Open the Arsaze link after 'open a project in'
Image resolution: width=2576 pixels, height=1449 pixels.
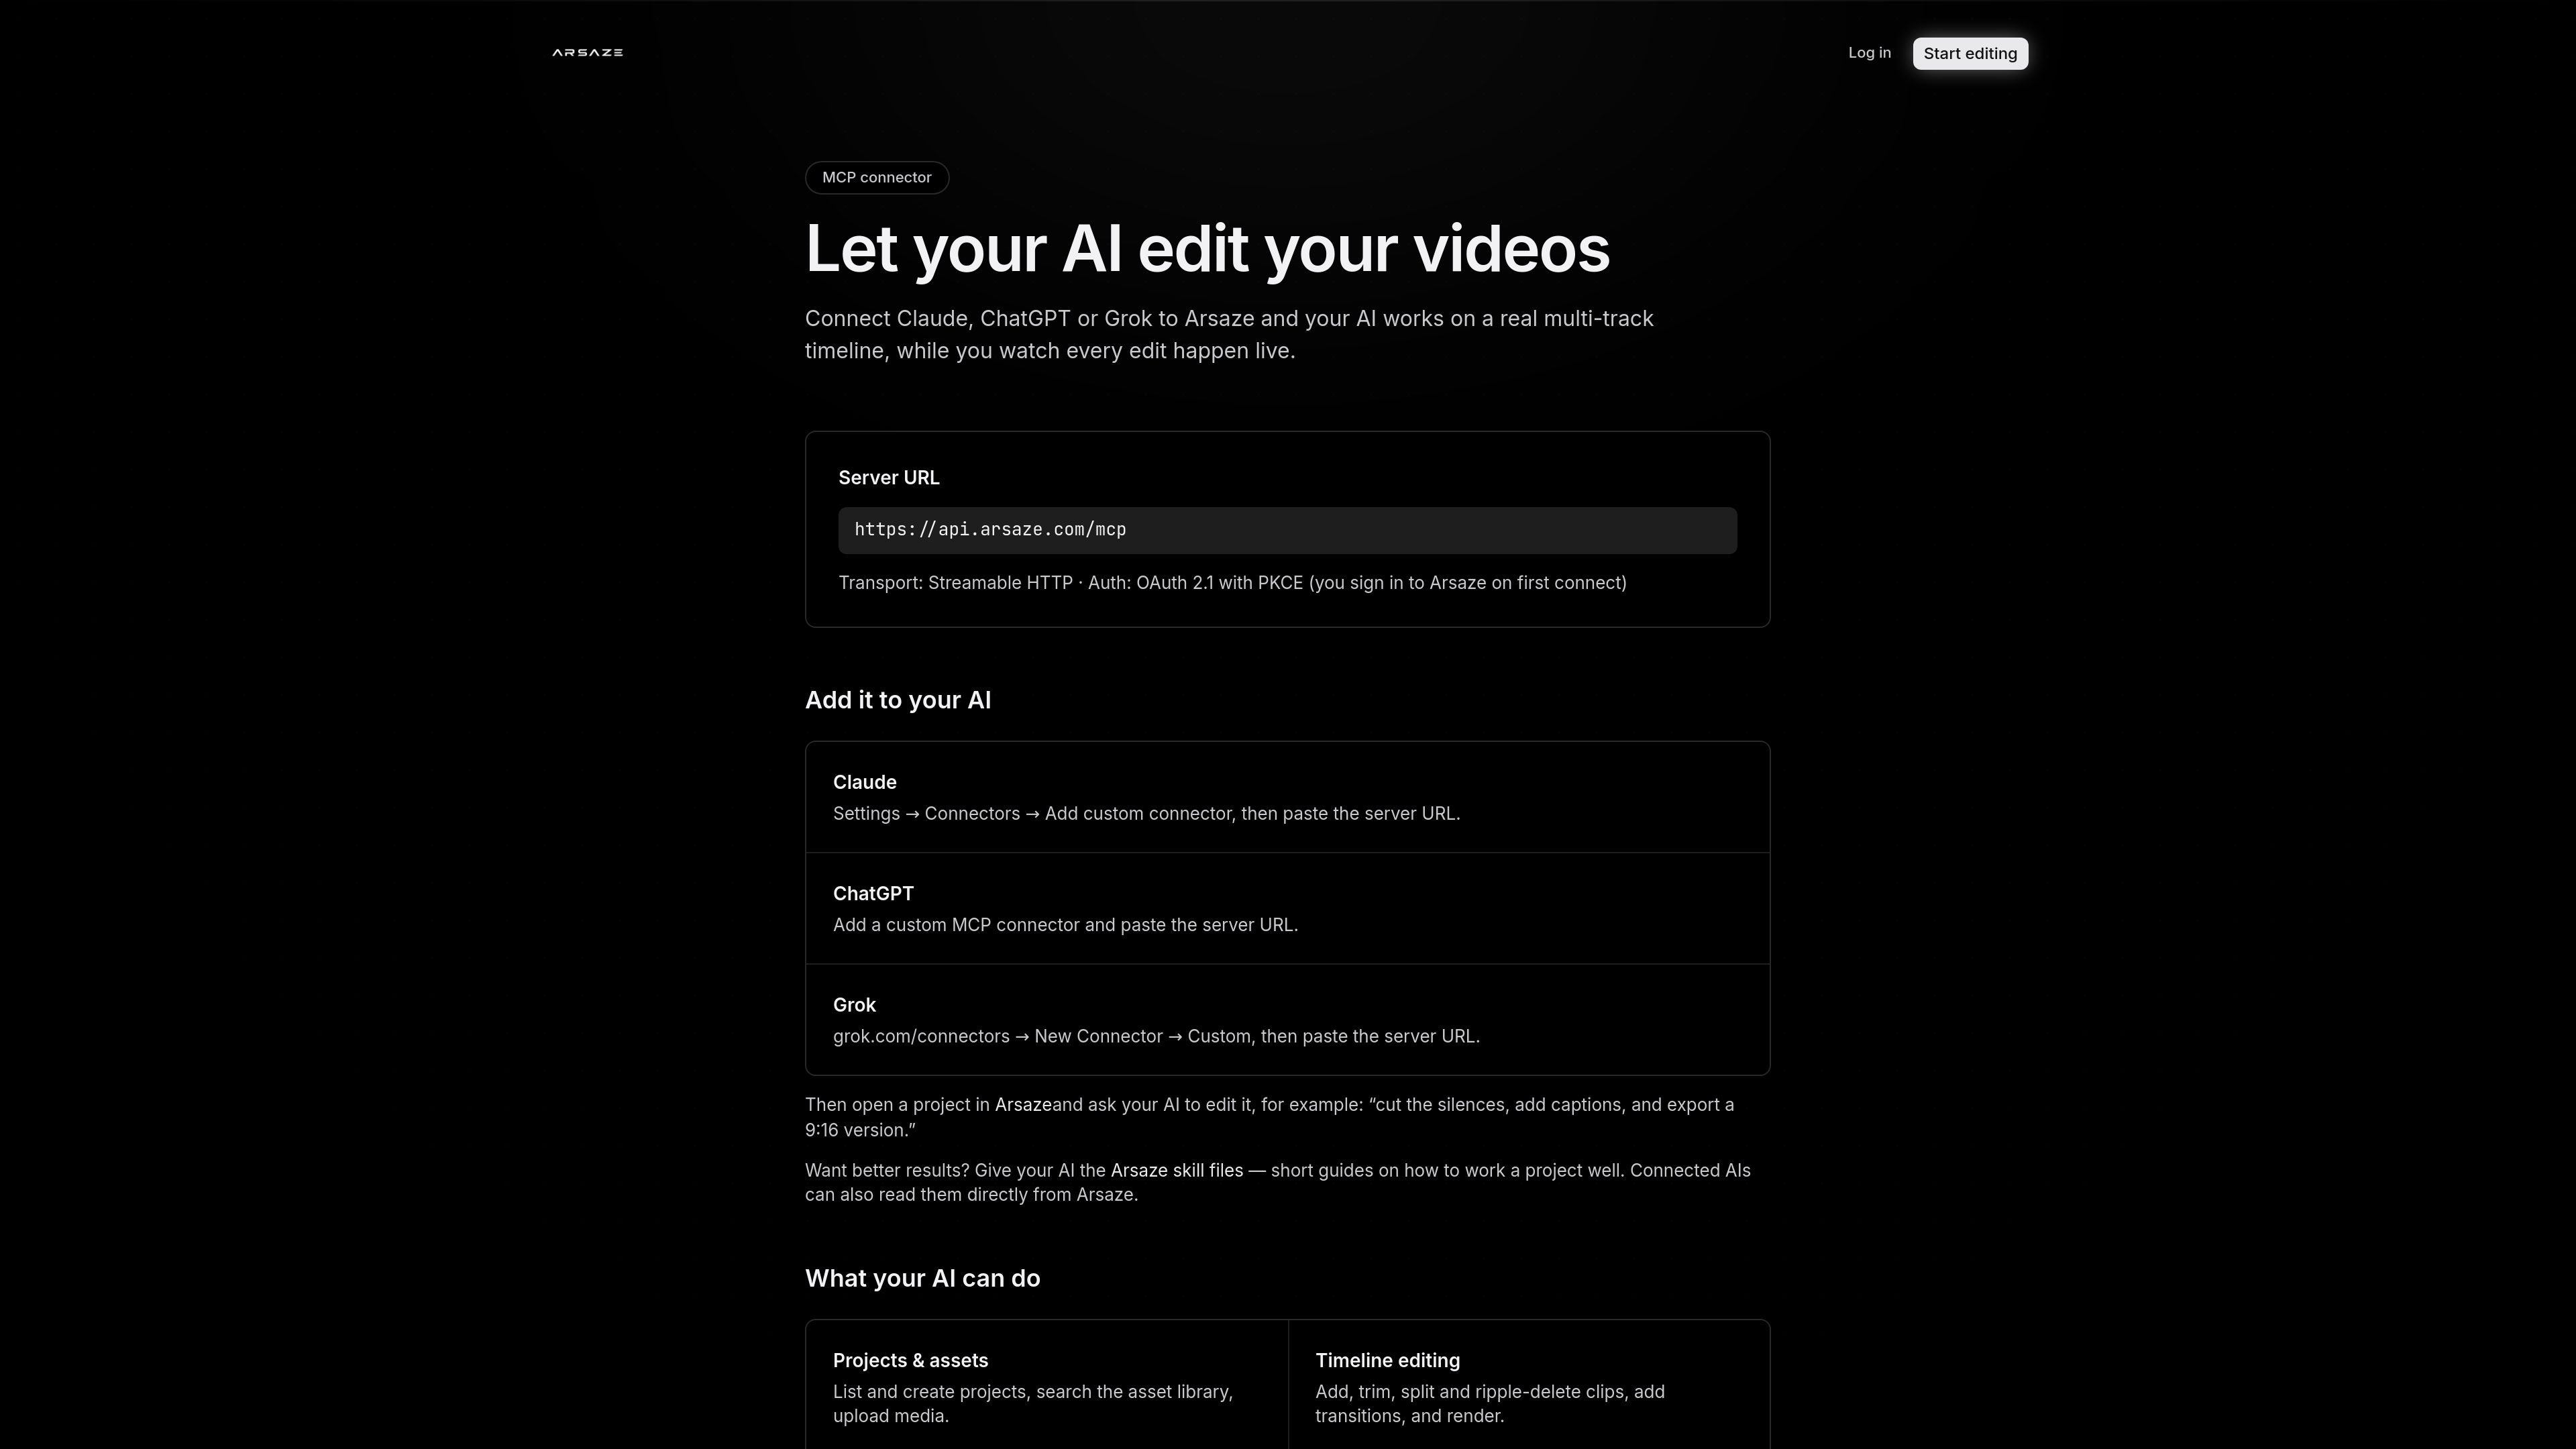[x=1023, y=1105]
